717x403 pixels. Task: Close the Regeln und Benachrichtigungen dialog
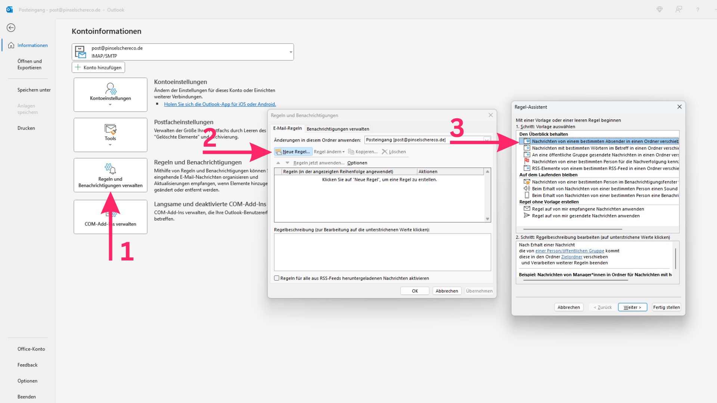pyautogui.click(x=491, y=115)
